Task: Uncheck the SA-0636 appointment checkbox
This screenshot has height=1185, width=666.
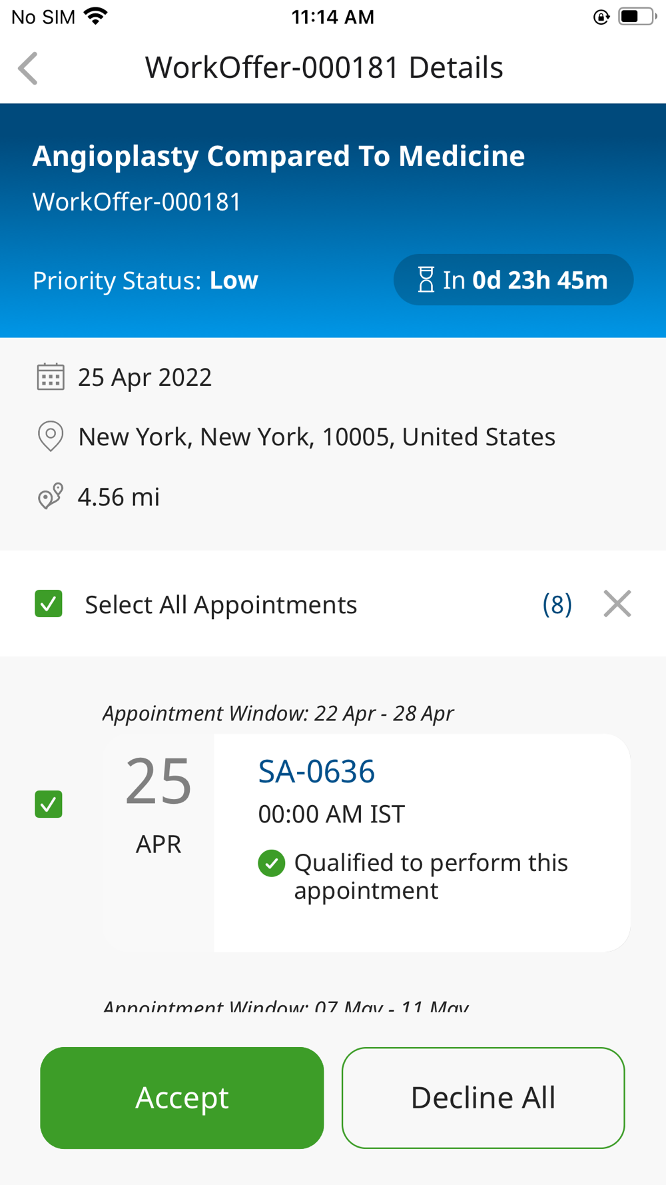Action: click(49, 804)
